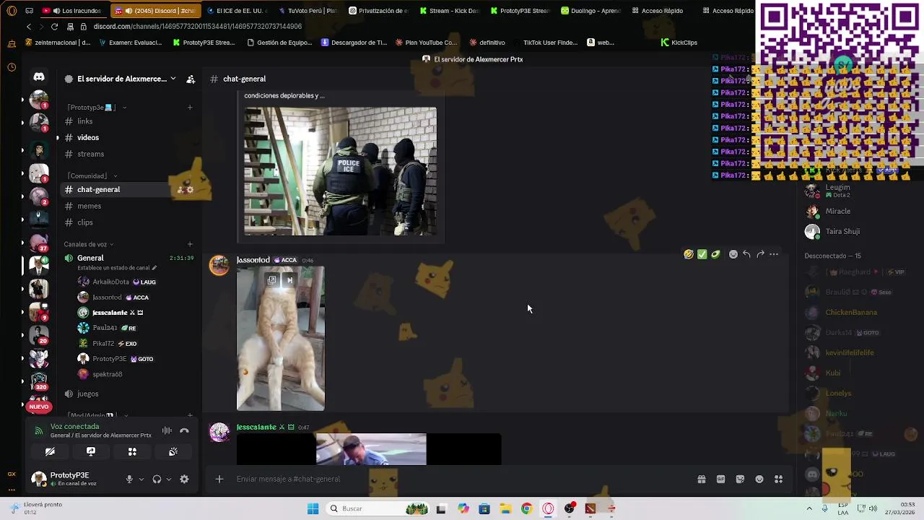Click username Jesscalante in the chat
The width and height of the screenshot is (924, 520).
coord(256,427)
